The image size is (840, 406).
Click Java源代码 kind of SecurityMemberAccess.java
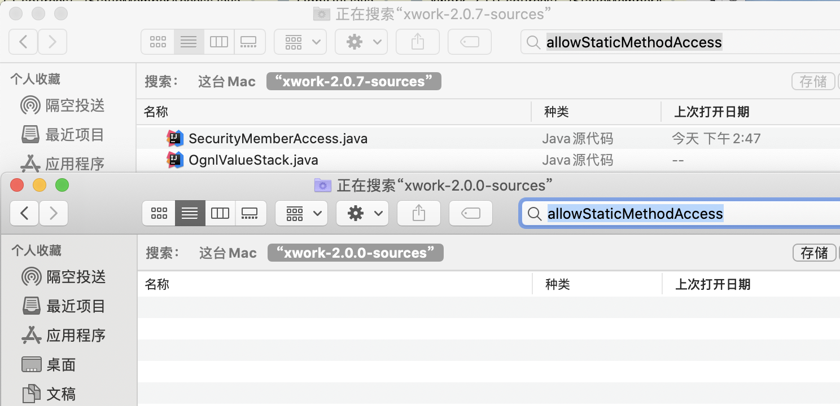tap(577, 138)
